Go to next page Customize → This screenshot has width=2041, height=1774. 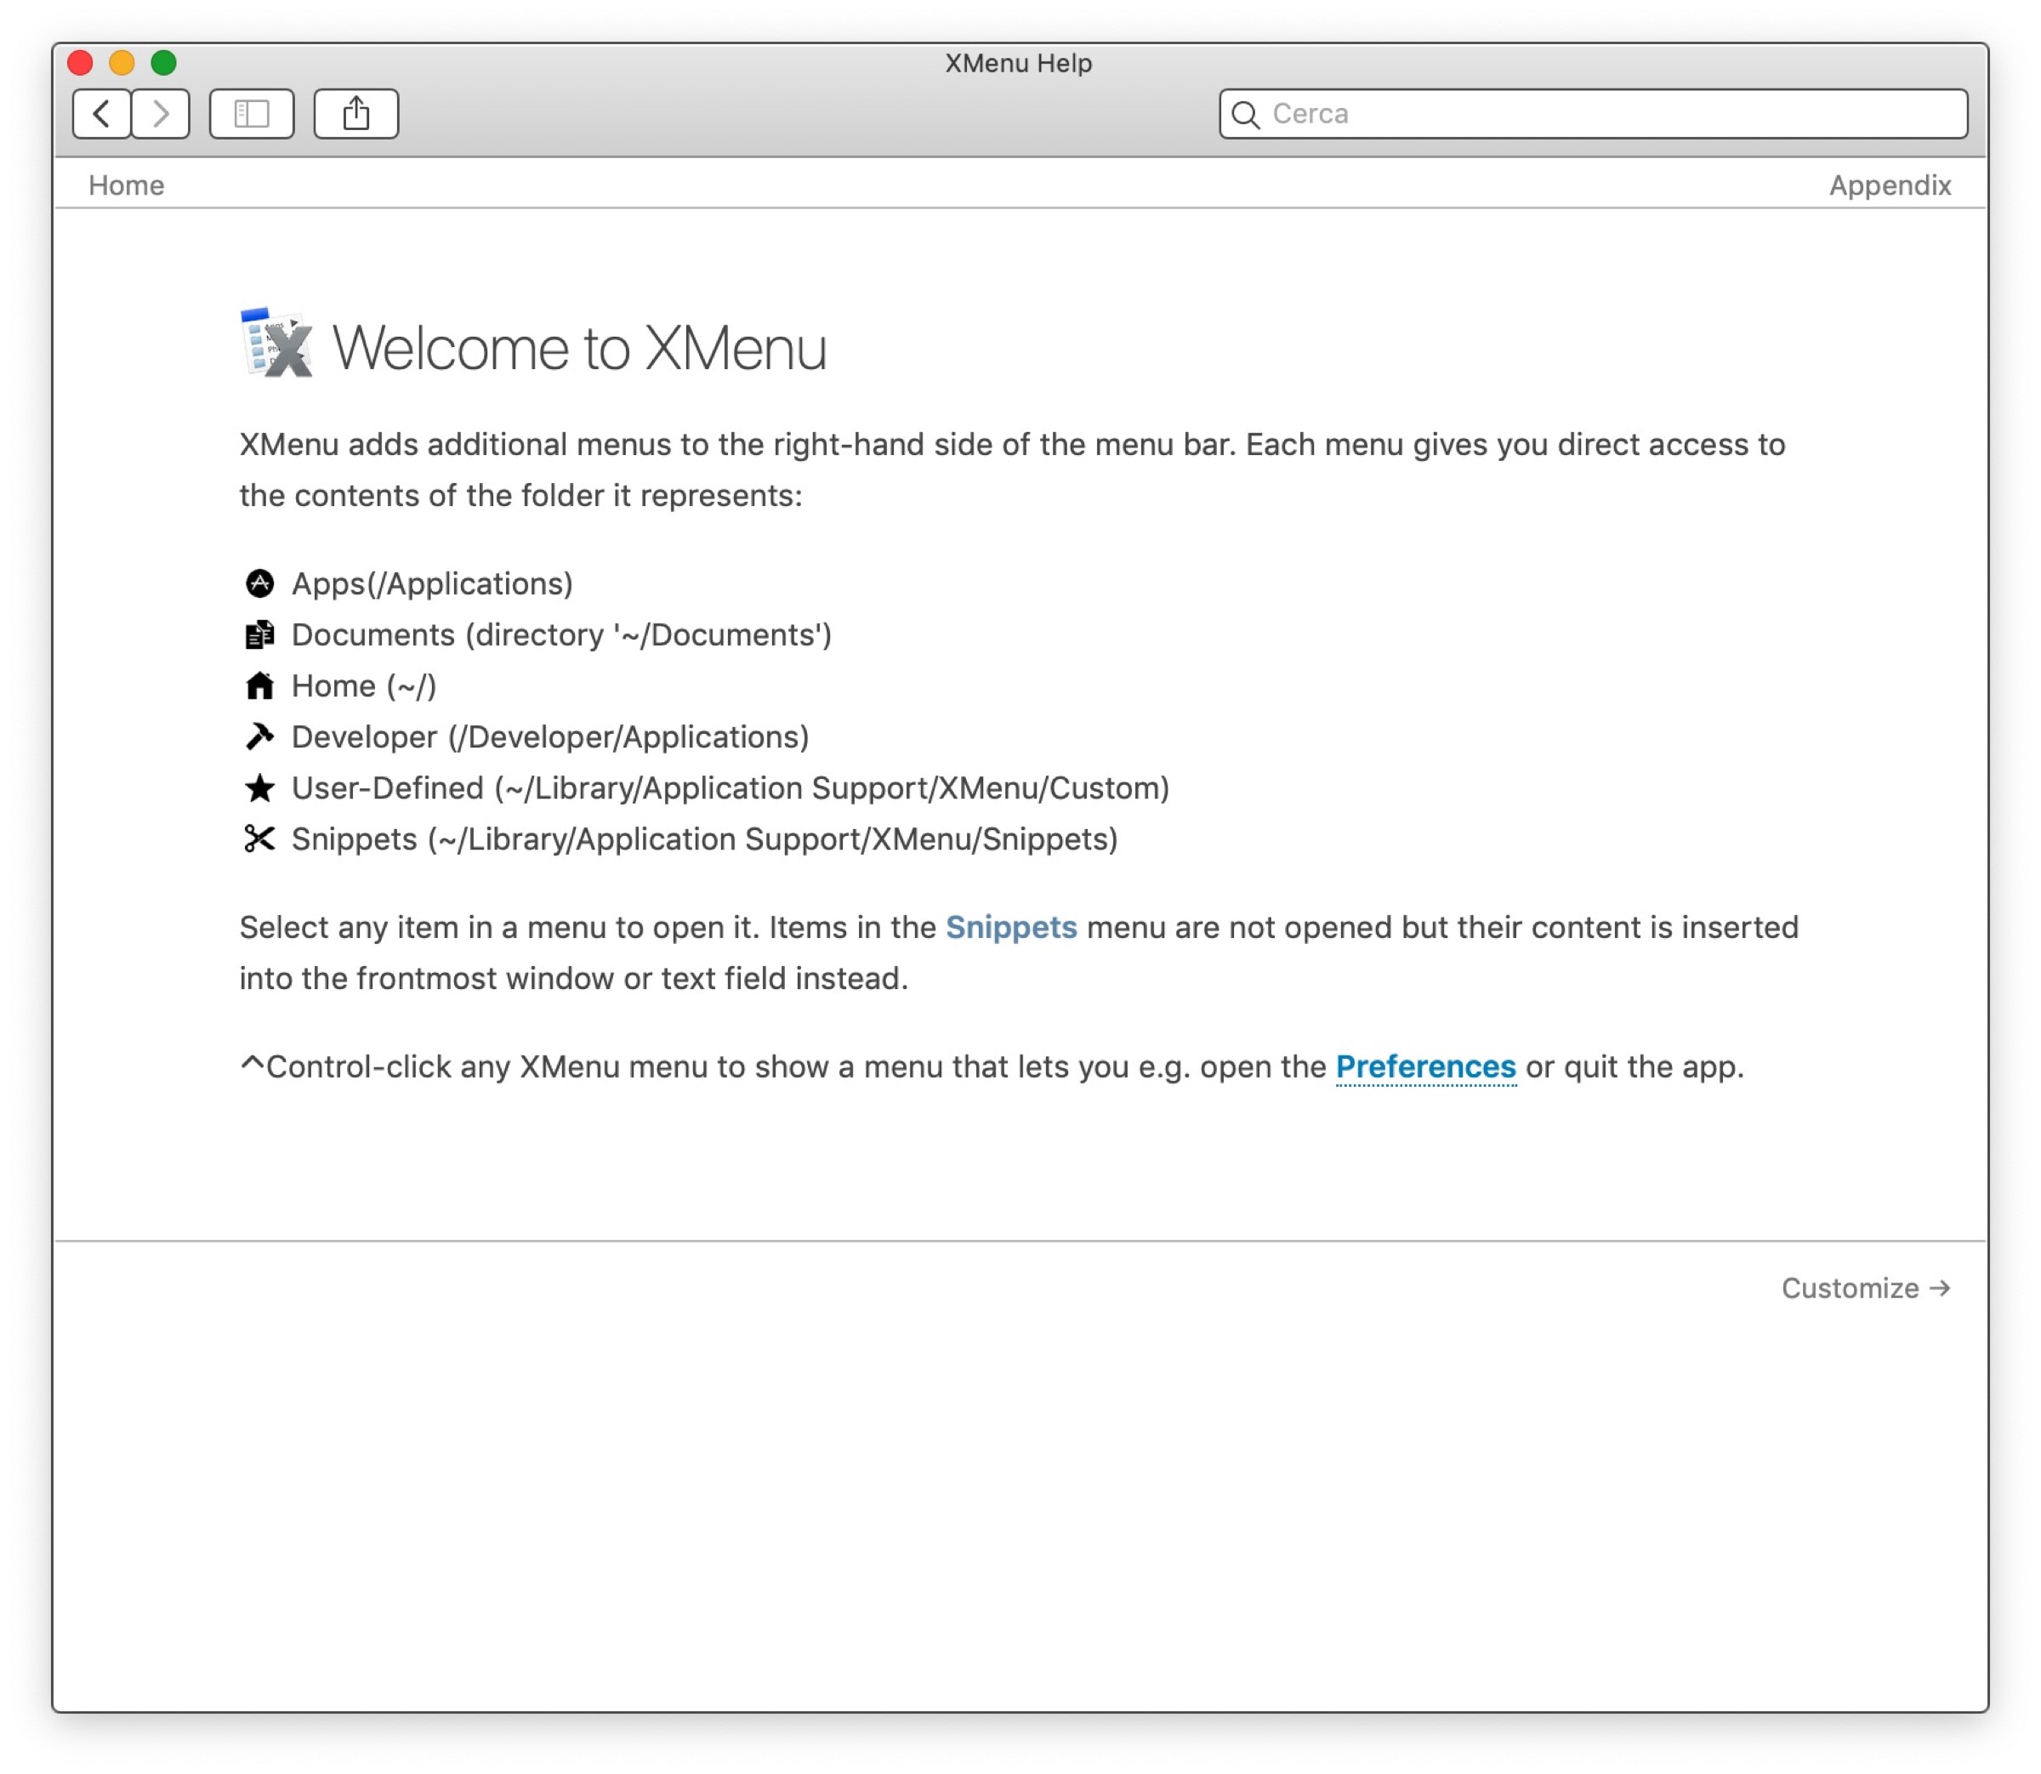1865,1288
